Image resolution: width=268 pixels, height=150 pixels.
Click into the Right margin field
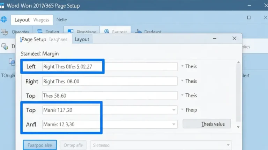pyautogui.click(x=110, y=81)
